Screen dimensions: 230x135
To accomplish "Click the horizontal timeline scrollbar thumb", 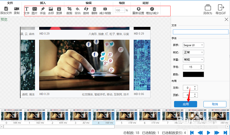I will (59, 126).
